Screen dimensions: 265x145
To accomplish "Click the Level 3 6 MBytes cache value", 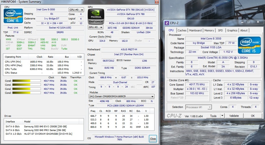I will pos(235,98).
